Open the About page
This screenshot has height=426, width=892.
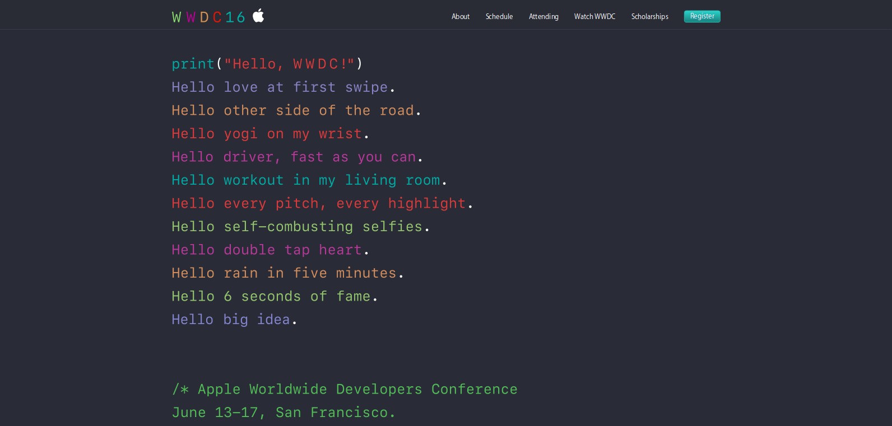tap(461, 17)
